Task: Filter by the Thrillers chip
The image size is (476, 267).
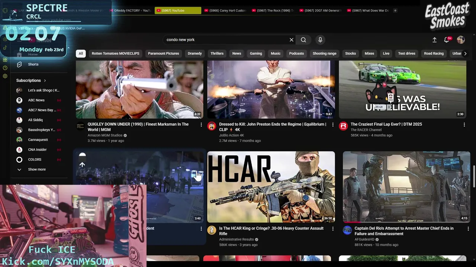Action: click(x=217, y=53)
